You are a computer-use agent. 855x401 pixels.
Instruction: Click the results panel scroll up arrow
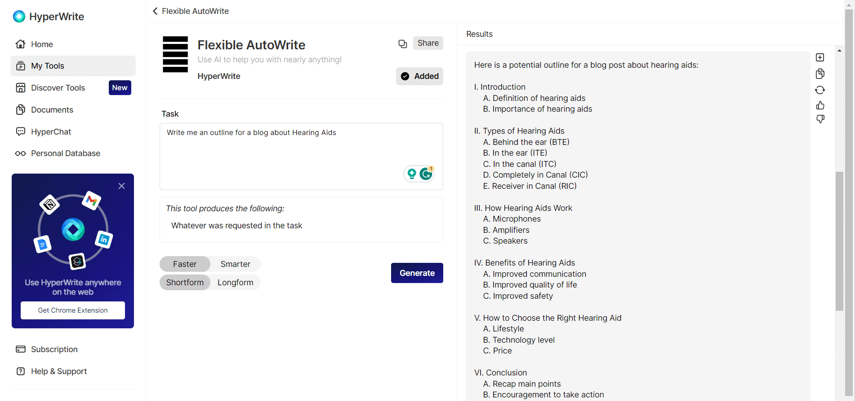(x=839, y=51)
